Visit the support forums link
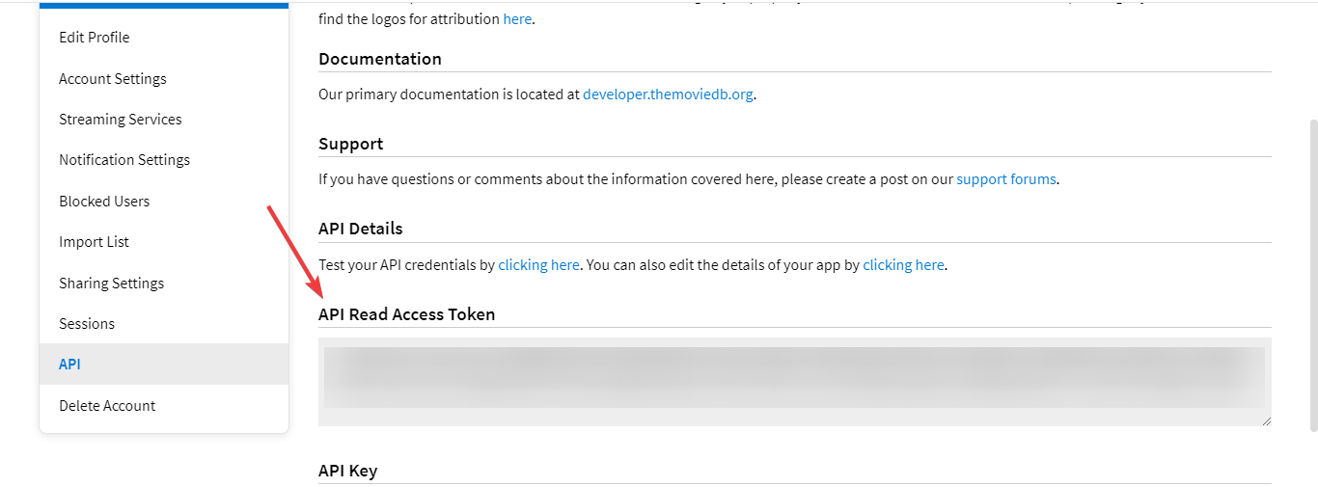 [x=1005, y=179]
